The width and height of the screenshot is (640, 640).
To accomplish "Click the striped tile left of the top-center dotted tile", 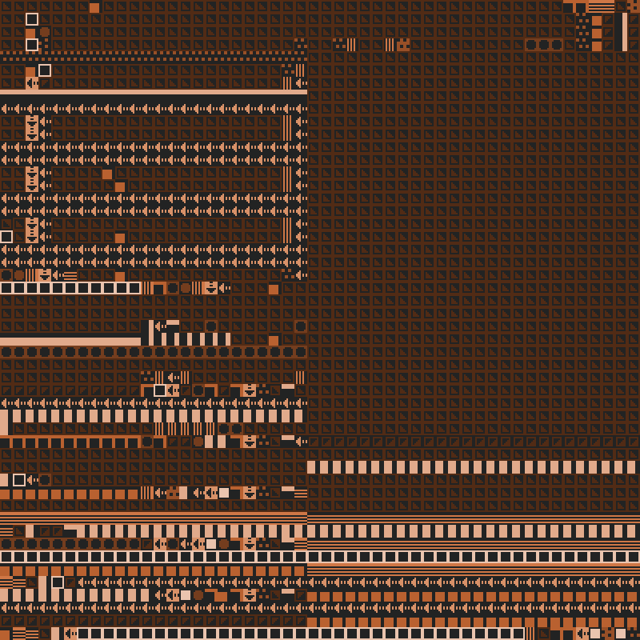I will pos(390,45).
